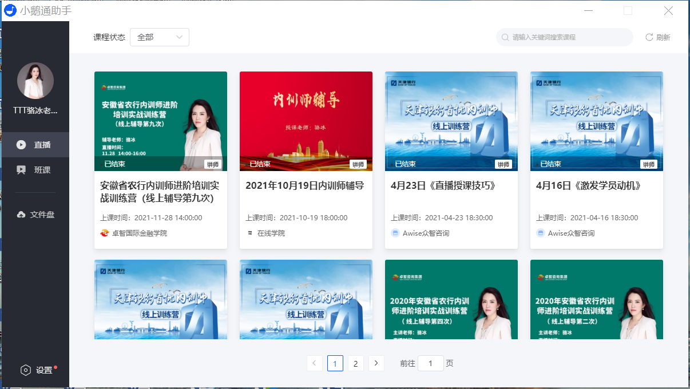Expand the 课程状态 全部 dropdown
This screenshot has height=389, width=690.
pos(160,37)
